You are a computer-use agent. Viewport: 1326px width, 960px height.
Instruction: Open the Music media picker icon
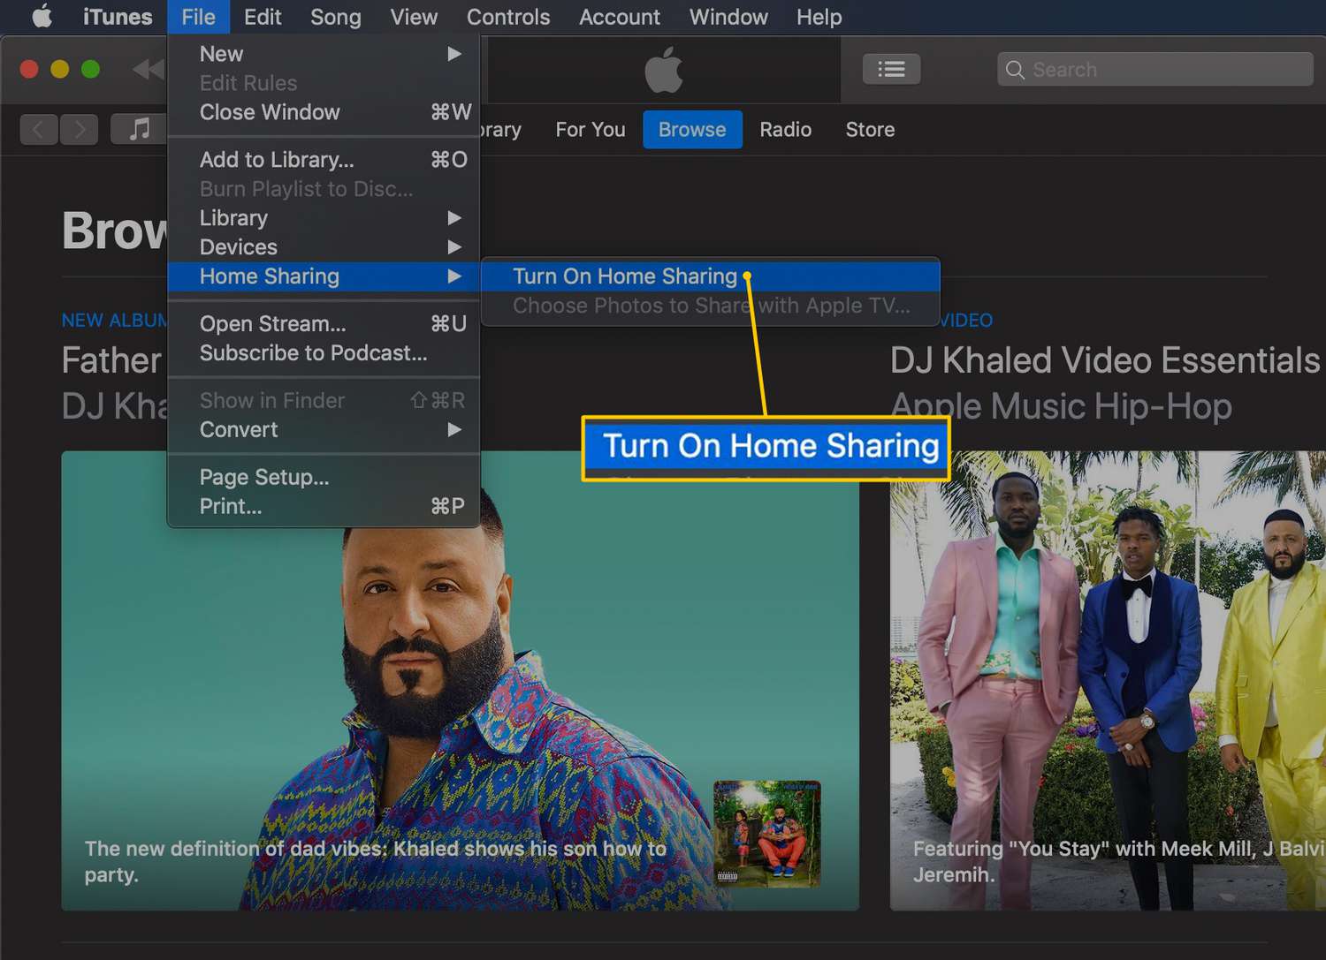click(138, 130)
